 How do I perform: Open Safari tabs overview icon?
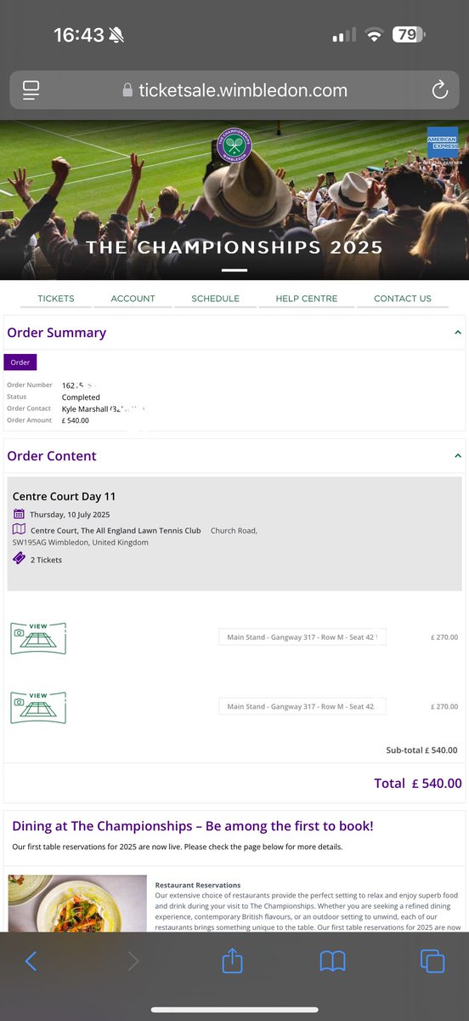[433, 961]
